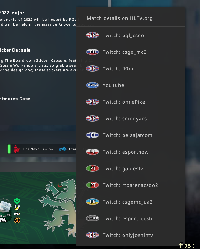This screenshot has width=200, height=249.
Task: Click the Eternal Fire blue infinity logo
Action: click(62, 149)
